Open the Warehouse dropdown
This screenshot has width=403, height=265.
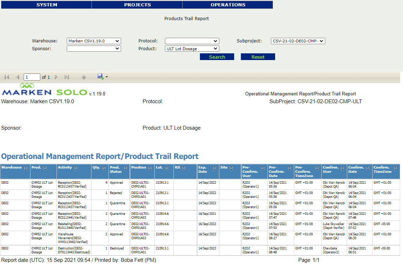pos(94,41)
